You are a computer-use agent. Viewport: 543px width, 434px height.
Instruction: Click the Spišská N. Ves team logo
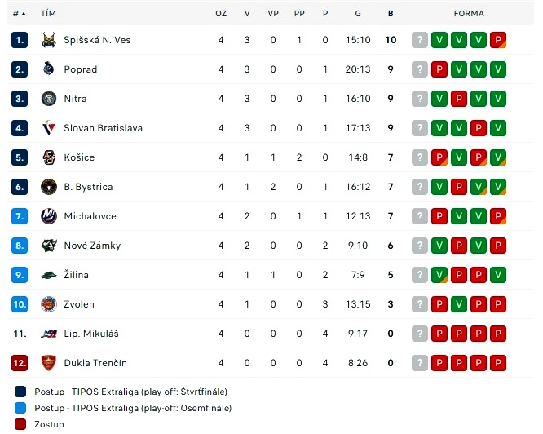pos(49,40)
